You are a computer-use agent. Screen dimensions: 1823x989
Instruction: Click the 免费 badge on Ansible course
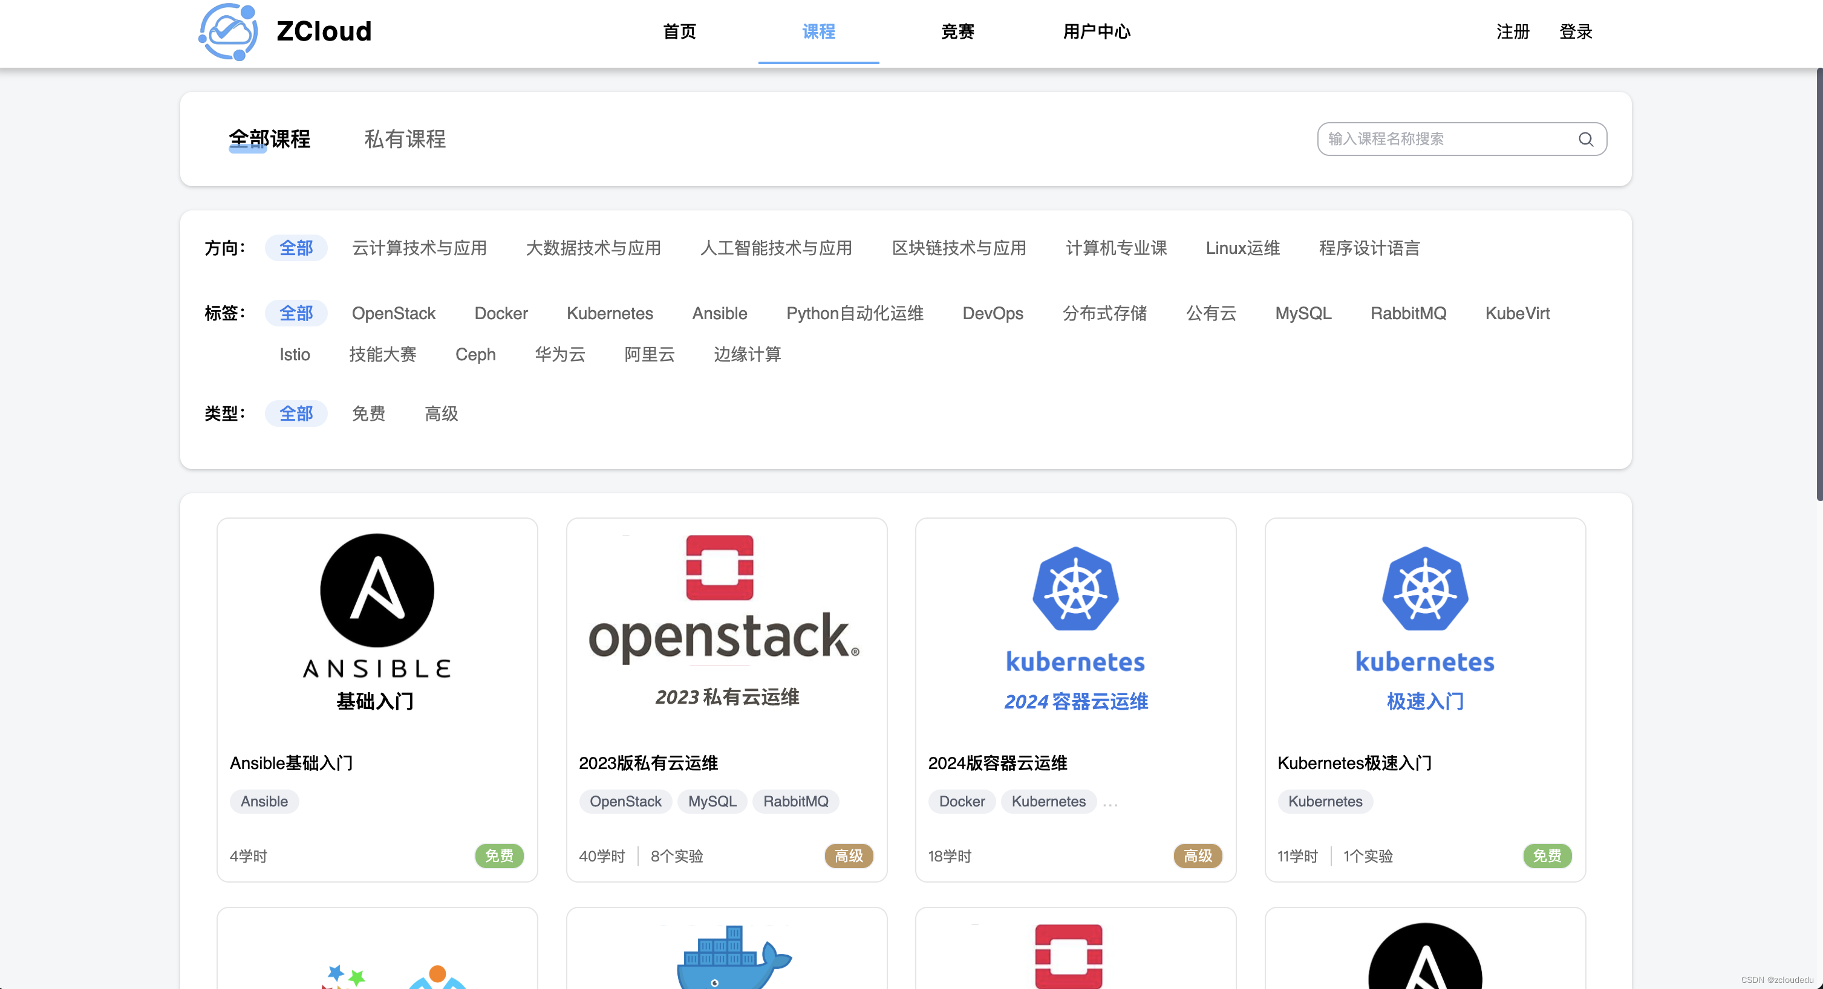click(499, 856)
